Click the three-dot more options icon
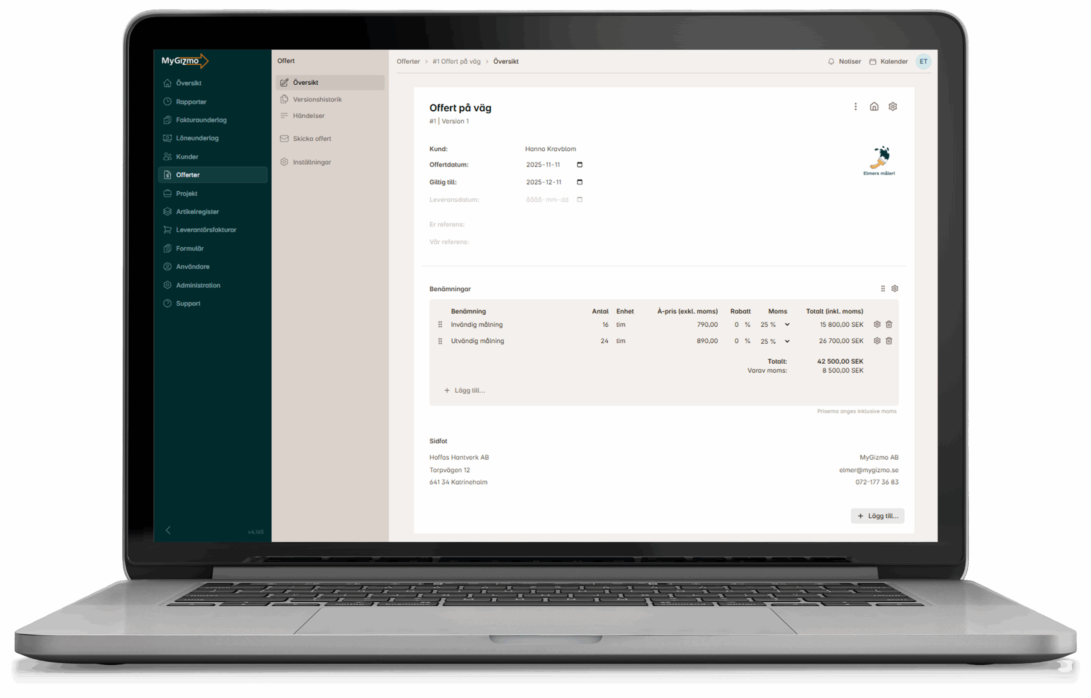The width and height of the screenshot is (1091, 698). click(855, 106)
